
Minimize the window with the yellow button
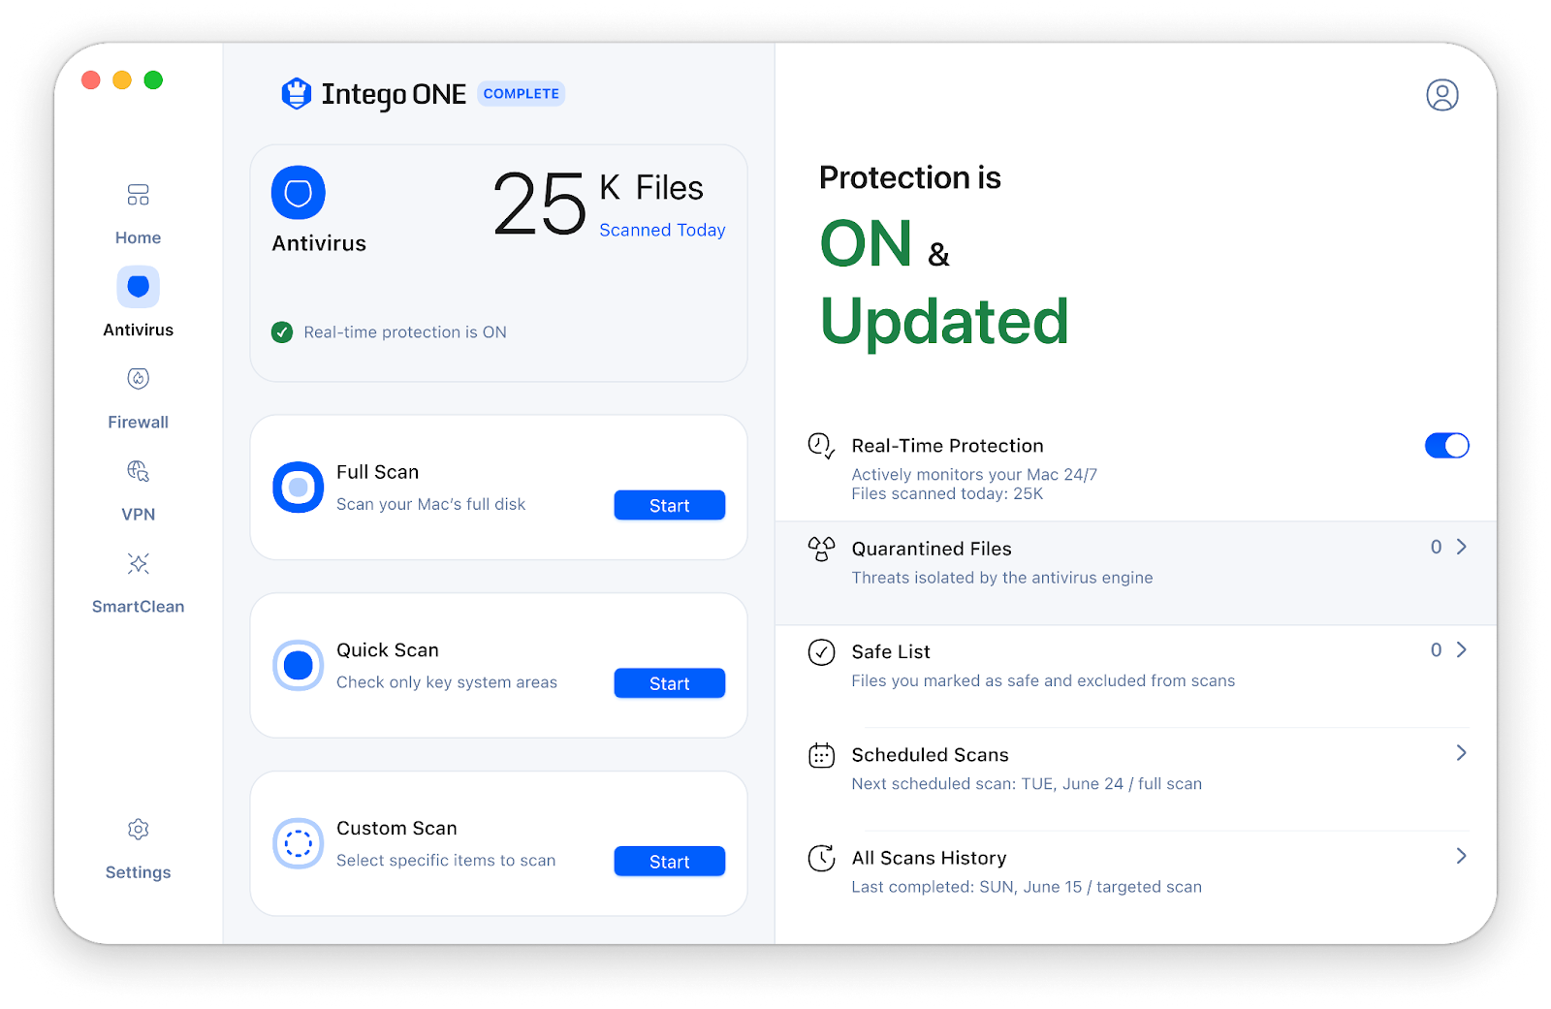(122, 79)
